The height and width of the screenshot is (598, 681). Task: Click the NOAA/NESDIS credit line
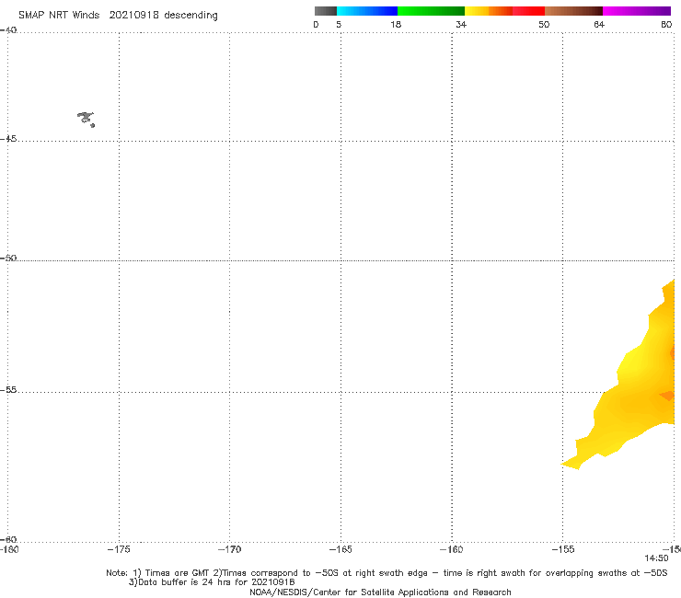click(x=380, y=592)
